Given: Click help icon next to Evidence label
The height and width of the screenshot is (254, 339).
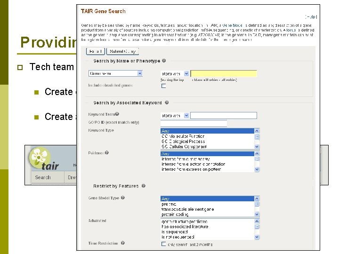Looking at the screenshot, I should (x=107, y=153).
